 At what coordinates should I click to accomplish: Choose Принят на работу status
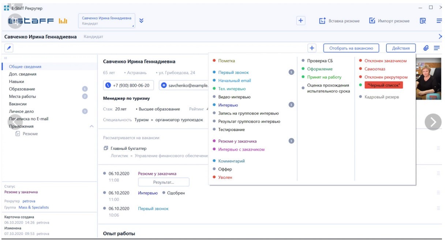(x=324, y=77)
